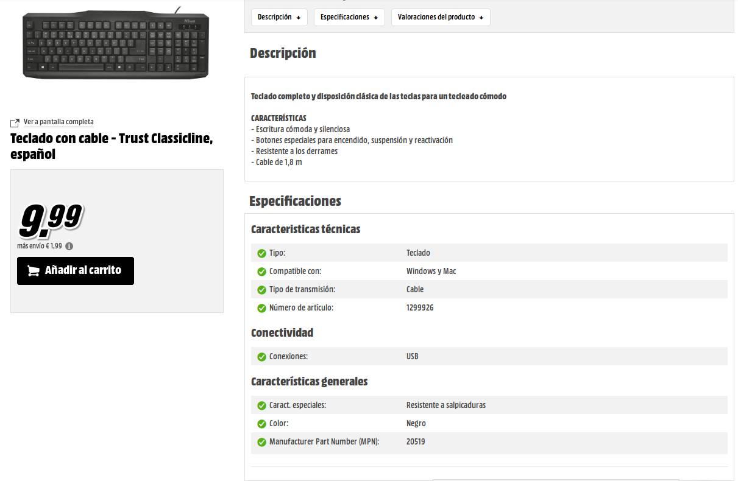Click the color value Negro
Viewport: 738px width, 481px height.
tap(416, 423)
